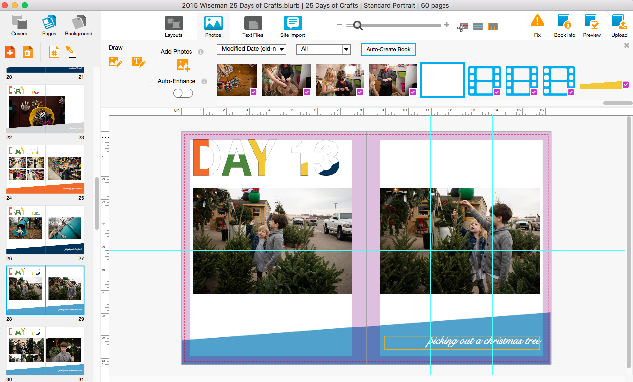The width and height of the screenshot is (633, 382).
Task: Click the draw text box icon
Action: click(x=139, y=62)
